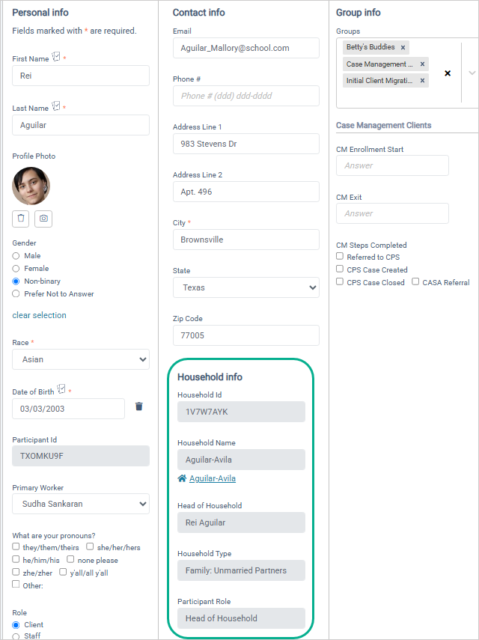Screen dimensions: 479x640
Task: Open the State dropdown showing Texas
Action: tap(246, 287)
